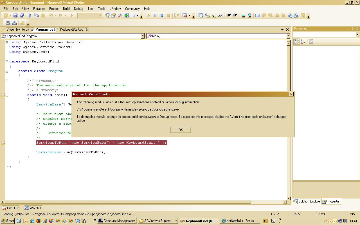The width and height of the screenshot is (360, 225).
Task: Click the Save All toolbar icon
Action: (x=22, y=15)
